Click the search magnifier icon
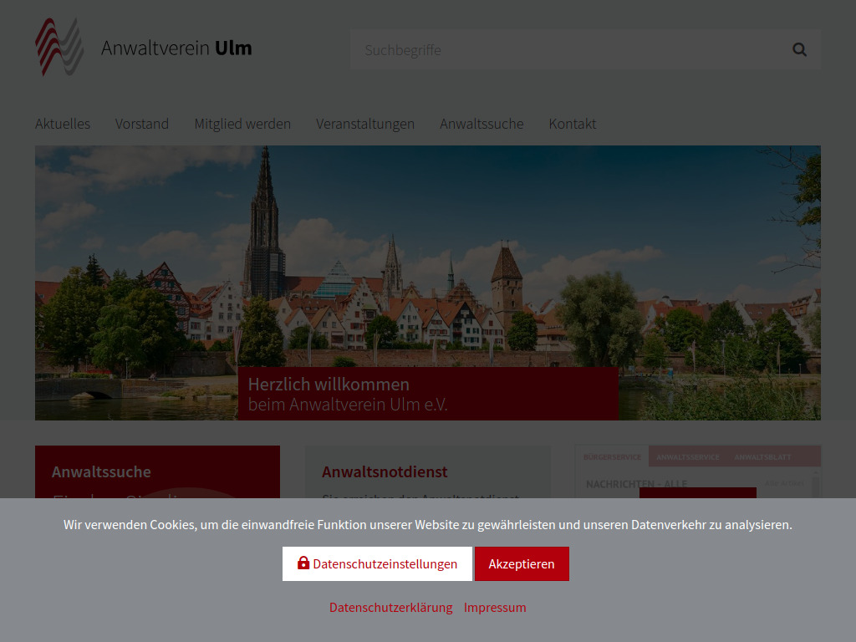This screenshot has width=856, height=642. [x=799, y=49]
